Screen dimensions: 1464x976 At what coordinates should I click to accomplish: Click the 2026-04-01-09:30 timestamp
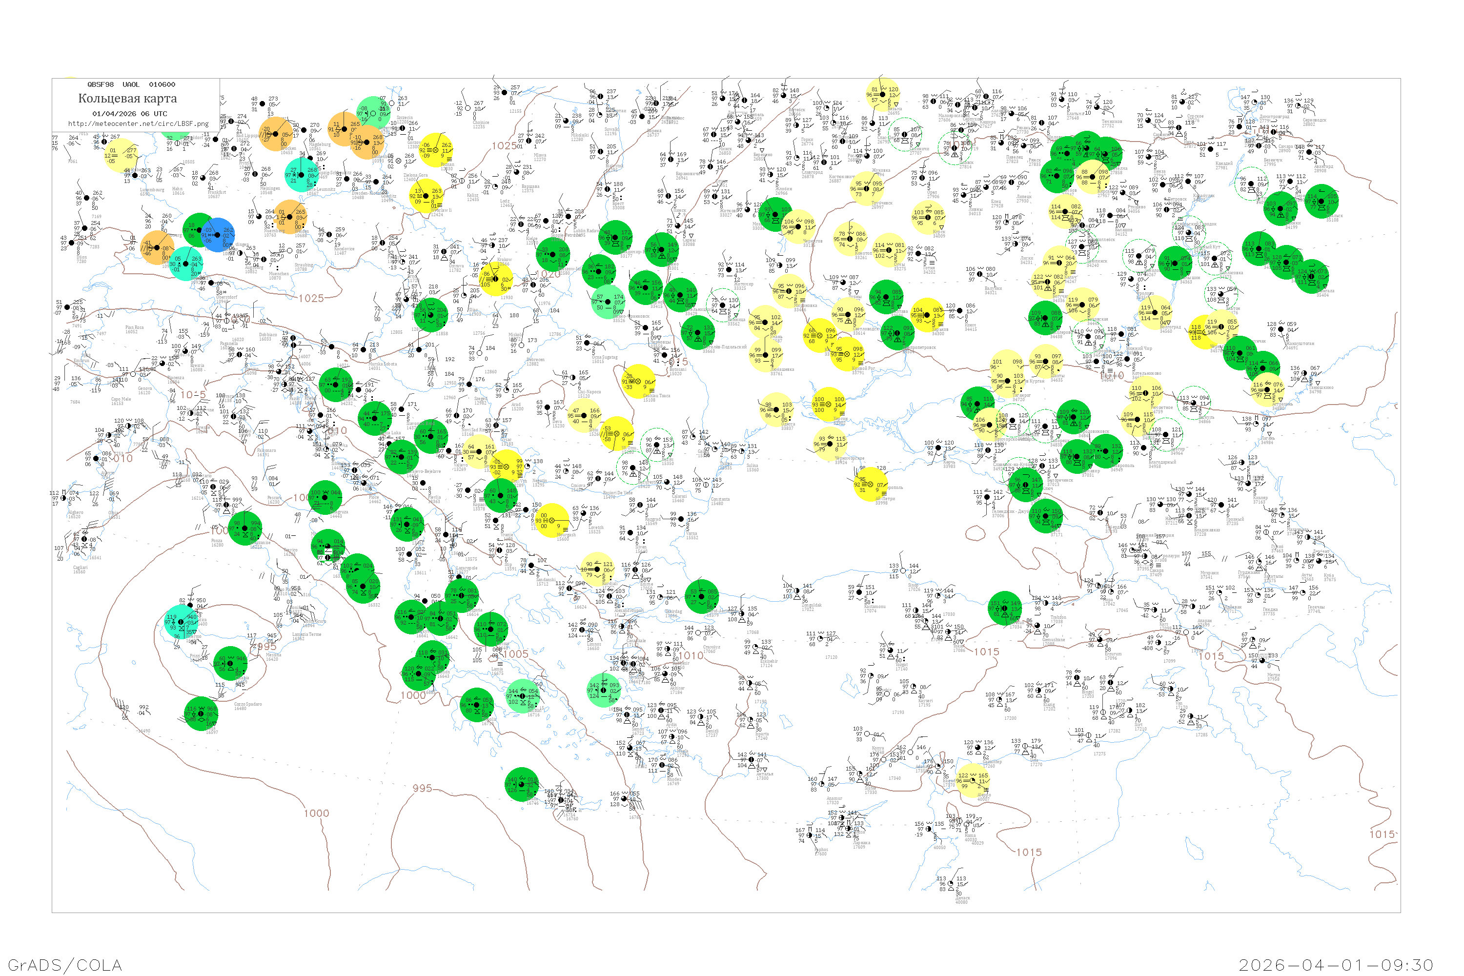click(1336, 965)
